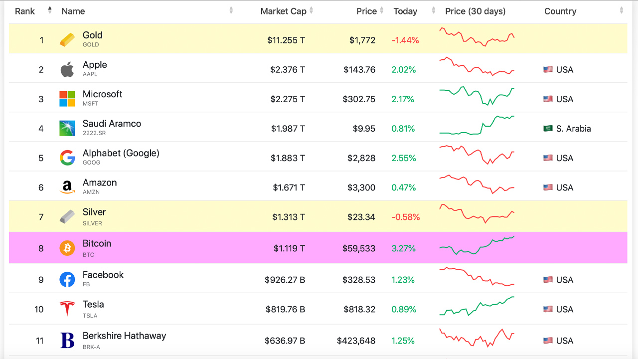
Task: Click the Bitcoin coin icon
Action: 67,248
